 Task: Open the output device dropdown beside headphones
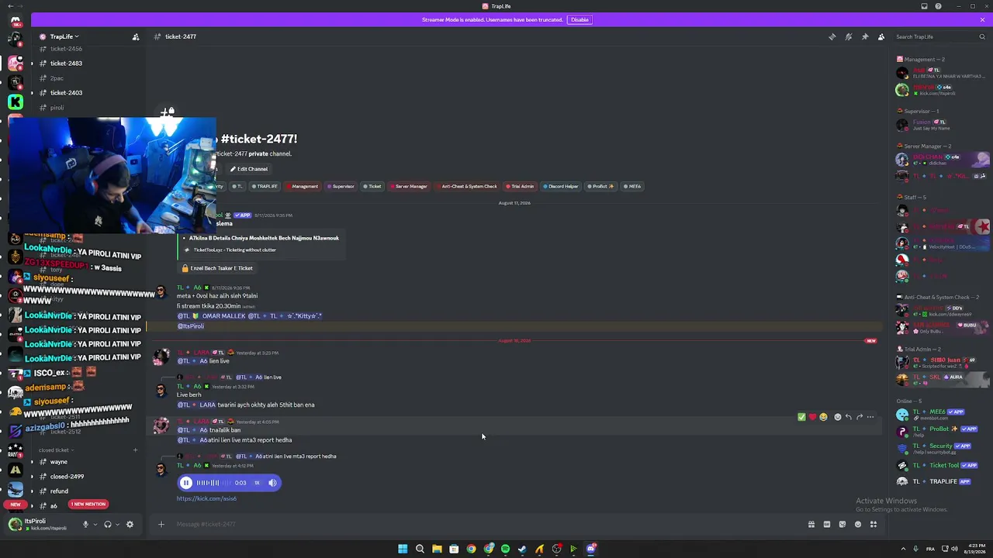click(x=118, y=525)
